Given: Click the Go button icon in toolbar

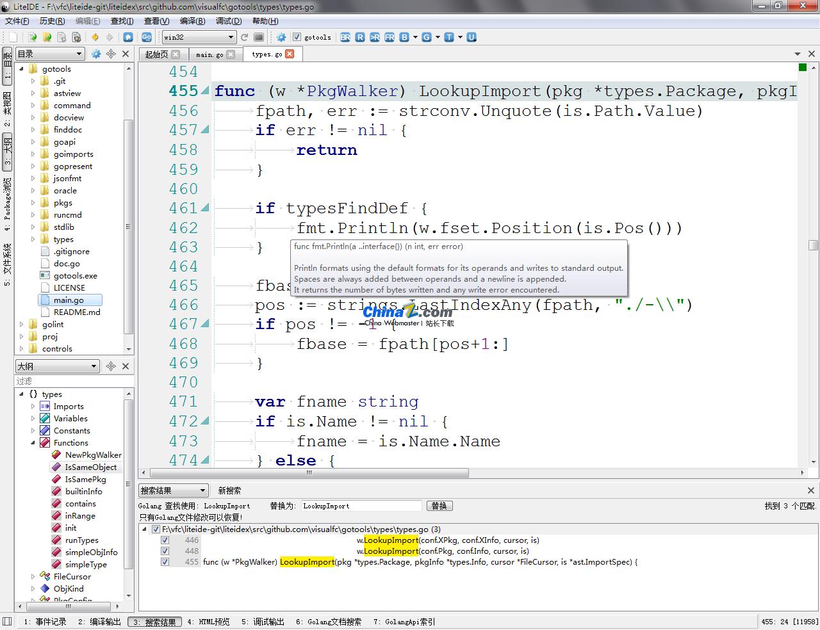Looking at the screenshot, I should pyautogui.click(x=147, y=37).
